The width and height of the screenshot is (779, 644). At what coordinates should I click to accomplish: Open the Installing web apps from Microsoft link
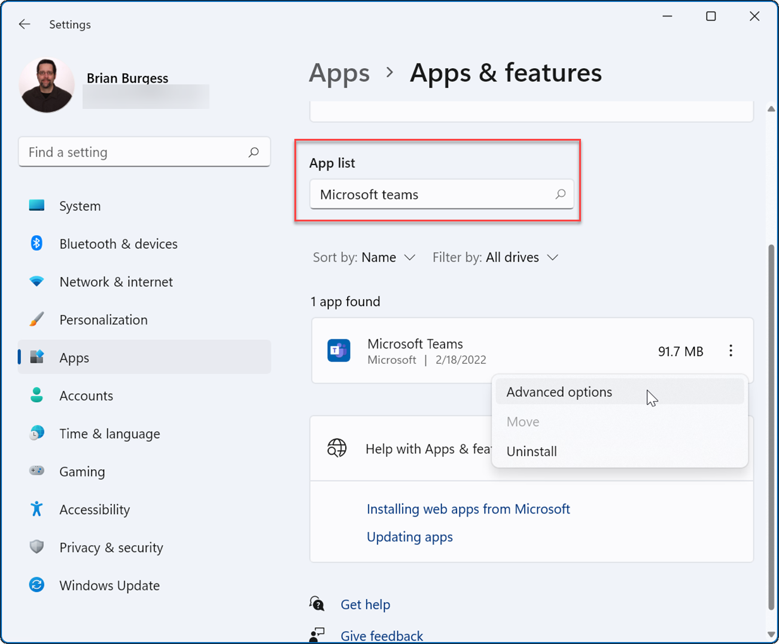[x=468, y=509]
